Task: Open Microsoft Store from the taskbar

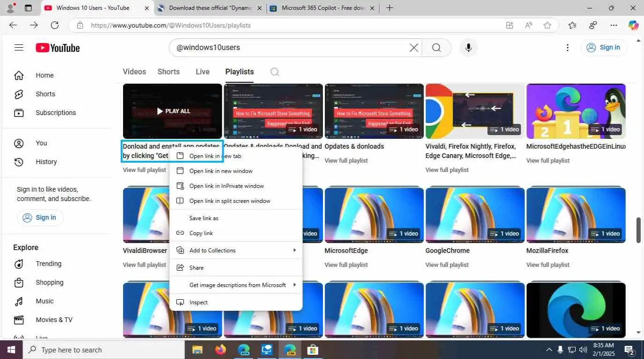Action: coord(313,350)
